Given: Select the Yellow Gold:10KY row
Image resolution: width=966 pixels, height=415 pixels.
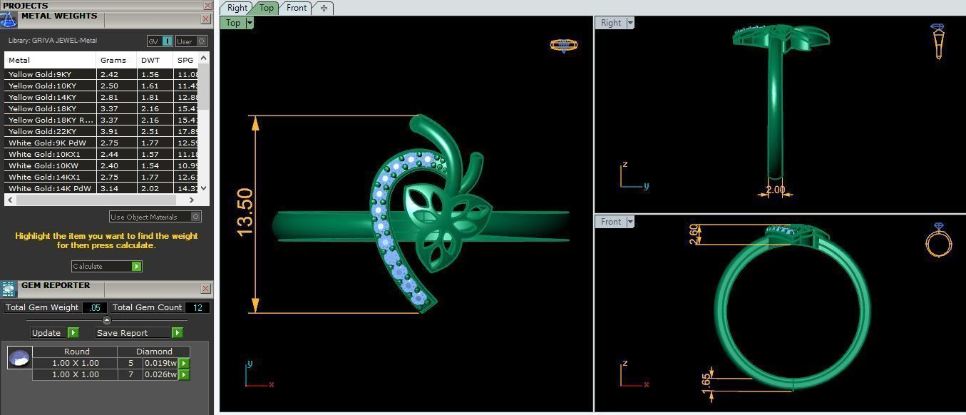Looking at the screenshot, I should coord(101,86).
